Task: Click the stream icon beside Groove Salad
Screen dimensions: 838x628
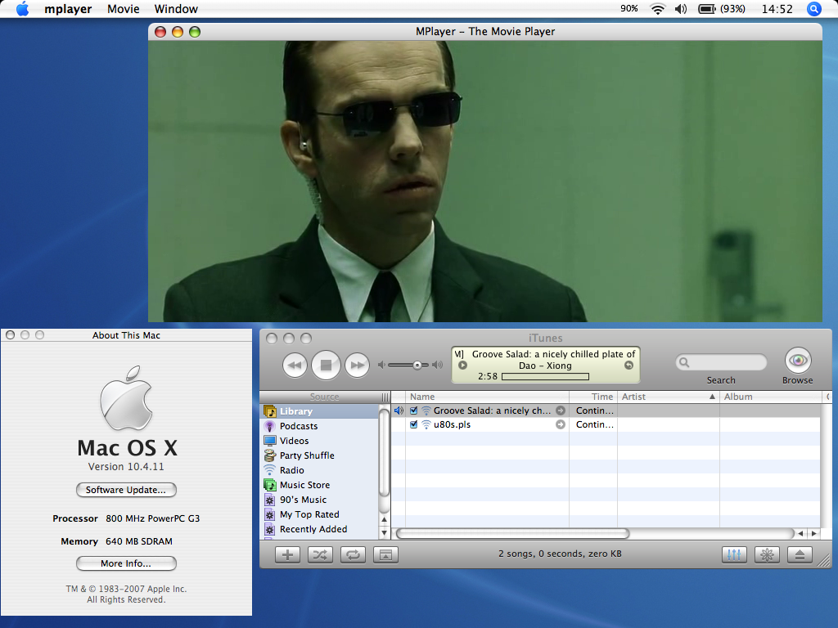Action: click(426, 410)
